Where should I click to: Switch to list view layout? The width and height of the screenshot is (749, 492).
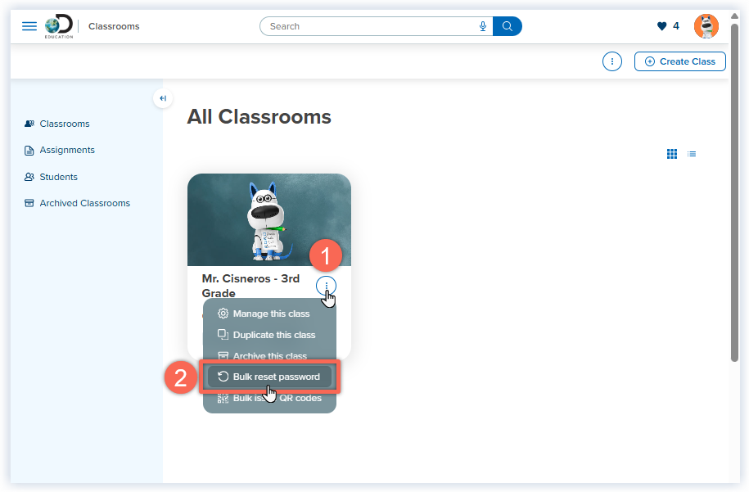[691, 153]
